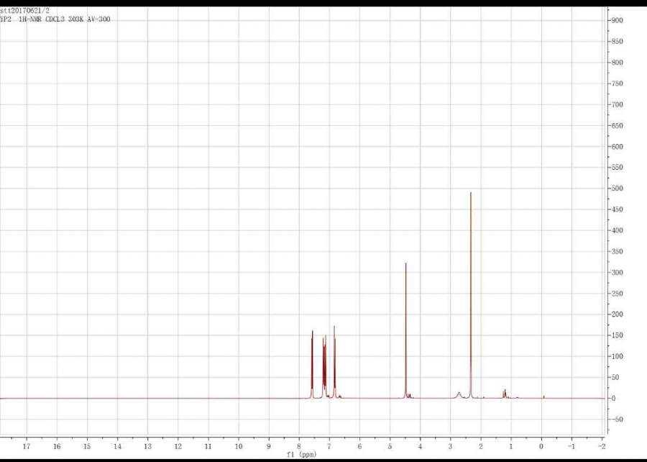Click the tallest peak near 2.3 ppm
This screenshot has width=647, height=462.
pyautogui.click(x=471, y=295)
